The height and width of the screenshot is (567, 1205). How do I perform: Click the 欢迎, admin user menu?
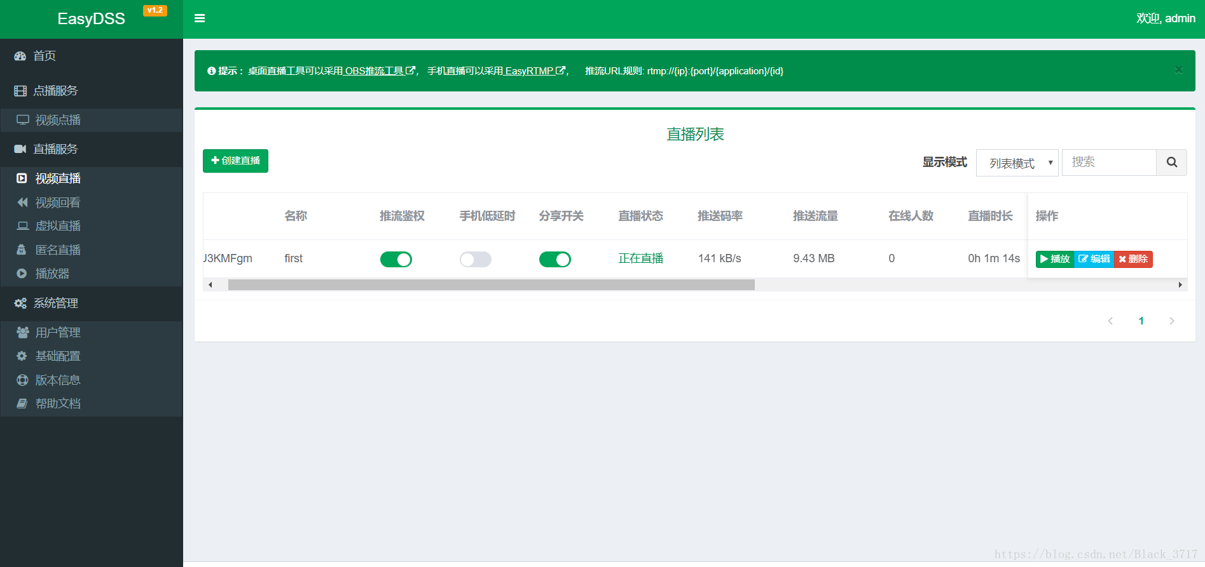coord(1166,18)
